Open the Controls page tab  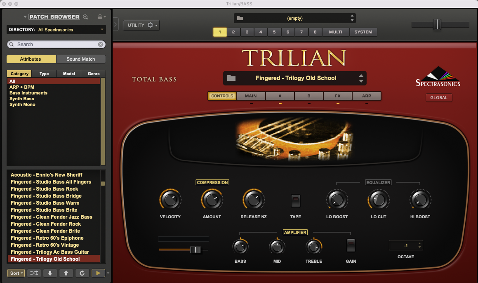[x=222, y=96]
